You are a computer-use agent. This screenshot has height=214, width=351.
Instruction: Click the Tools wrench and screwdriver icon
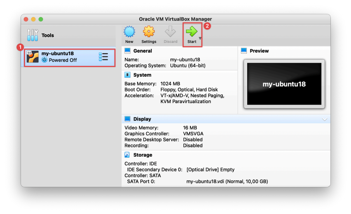click(33, 35)
